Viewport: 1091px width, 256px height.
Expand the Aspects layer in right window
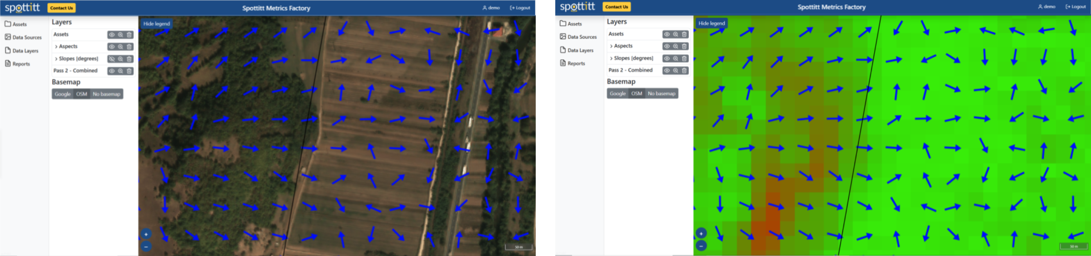tap(611, 46)
